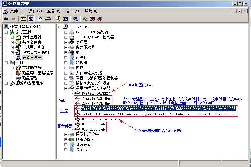Expand the 性能日志和警报 node

pos(12,52)
